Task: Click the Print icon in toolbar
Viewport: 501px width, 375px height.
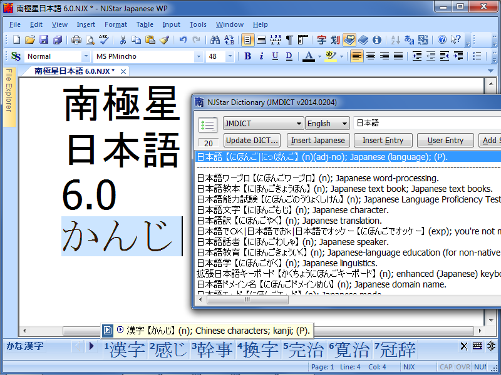Action: 76,40
